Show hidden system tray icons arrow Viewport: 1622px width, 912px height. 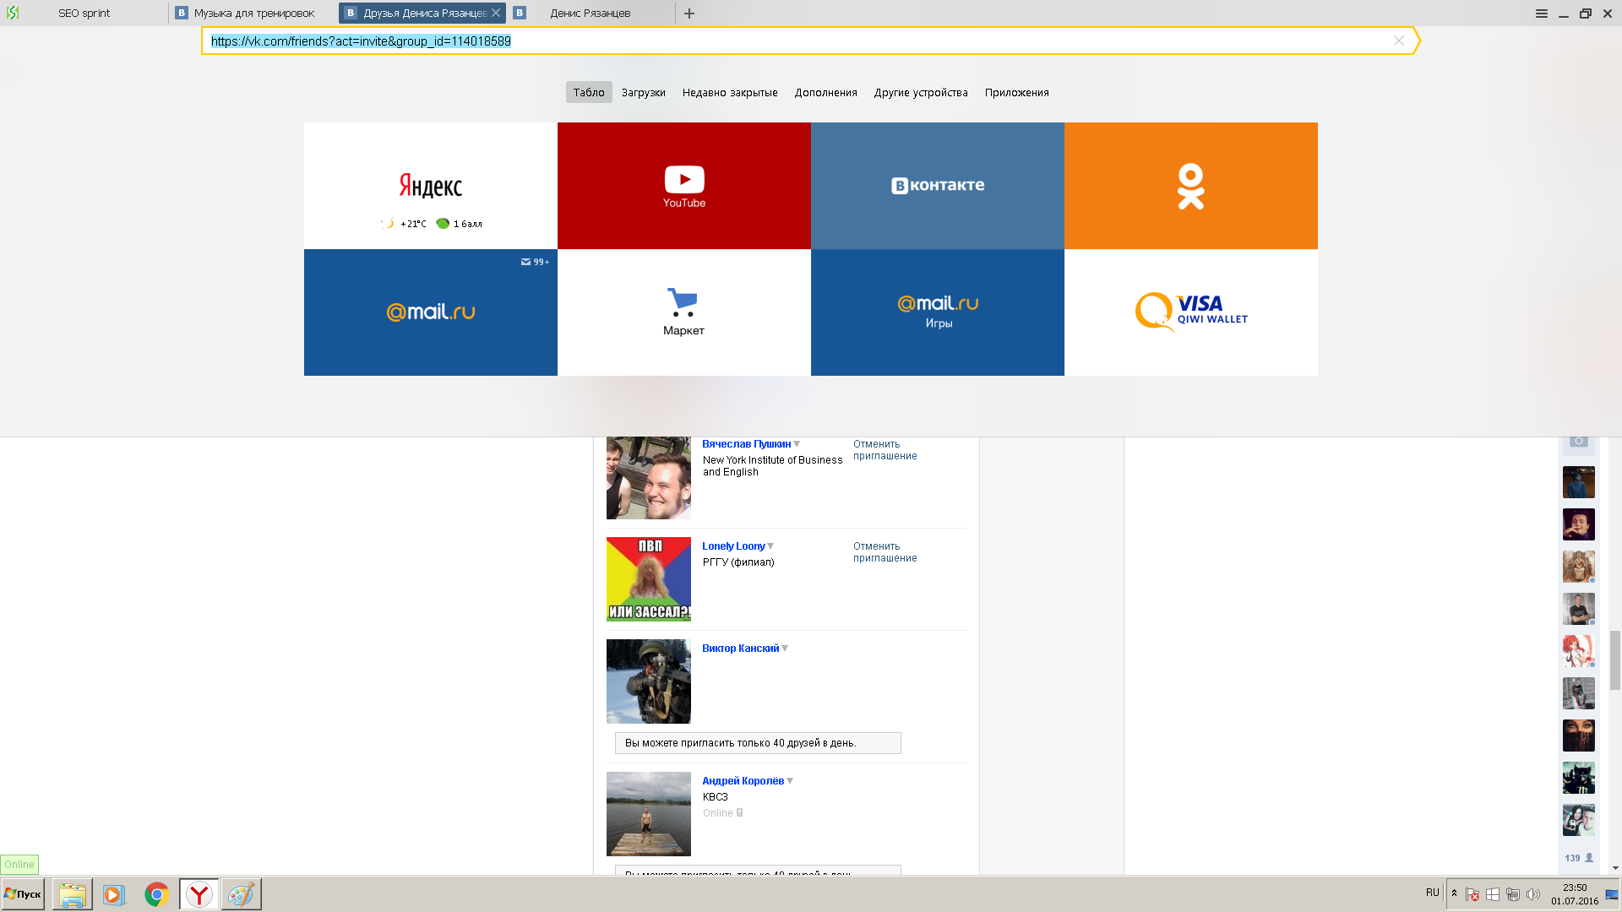point(1454,893)
